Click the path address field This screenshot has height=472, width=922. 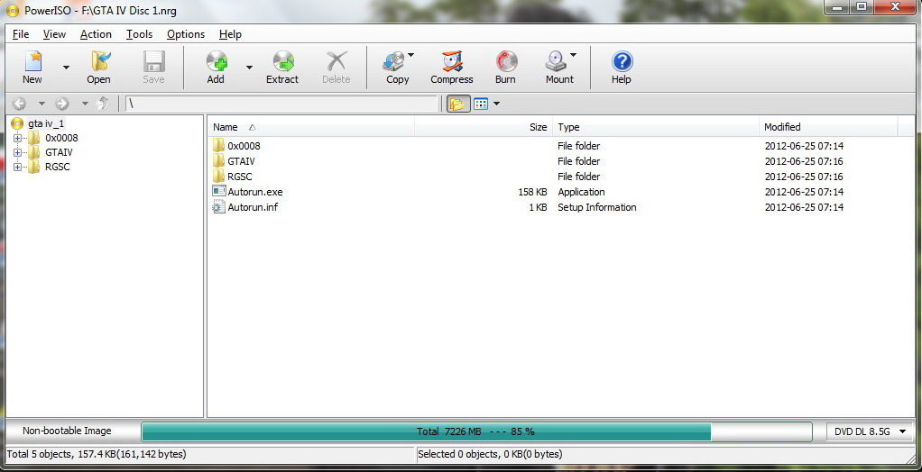click(281, 104)
